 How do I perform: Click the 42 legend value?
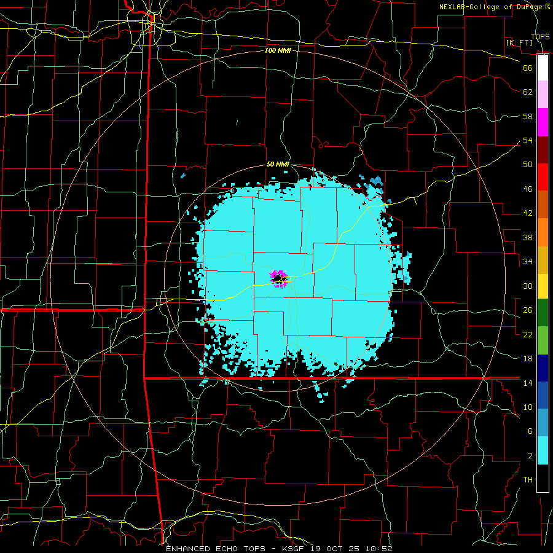(x=528, y=213)
